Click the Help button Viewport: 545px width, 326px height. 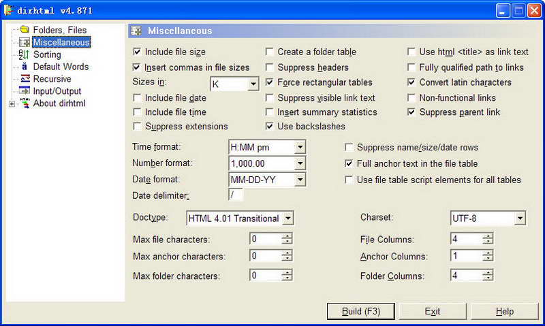click(504, 311)
